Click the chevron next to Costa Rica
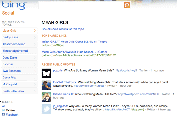 (35, 78)
